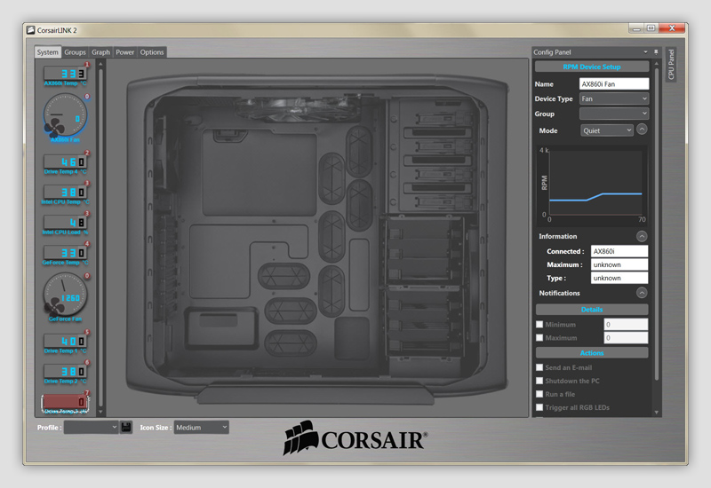Select the Drive Temp 4 readout
Screen dimensions: 711x488
(x=65, y=161)
